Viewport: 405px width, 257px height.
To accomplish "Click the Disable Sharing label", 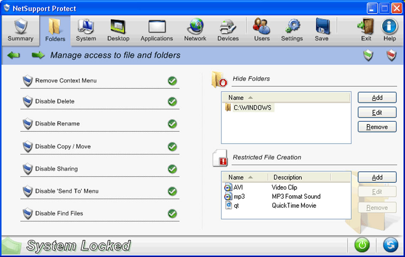I will pos(56,169).
